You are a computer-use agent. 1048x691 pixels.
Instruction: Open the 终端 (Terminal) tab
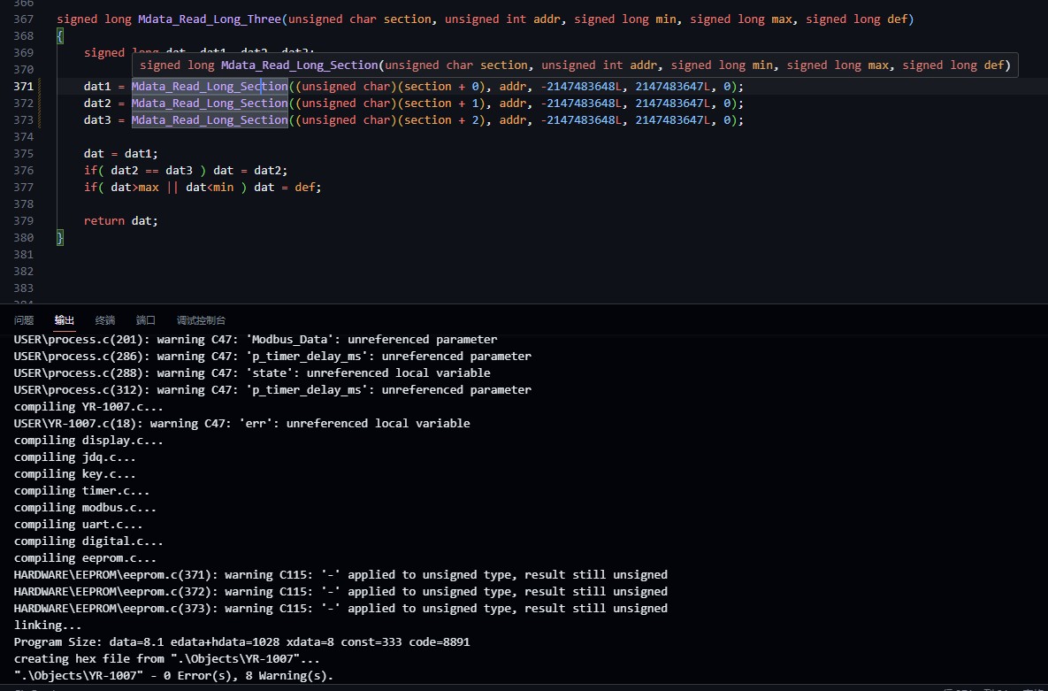click(105, 320)
